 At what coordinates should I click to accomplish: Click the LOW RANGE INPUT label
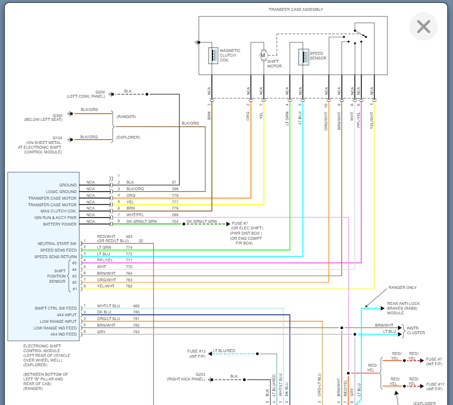click(58, 321)
